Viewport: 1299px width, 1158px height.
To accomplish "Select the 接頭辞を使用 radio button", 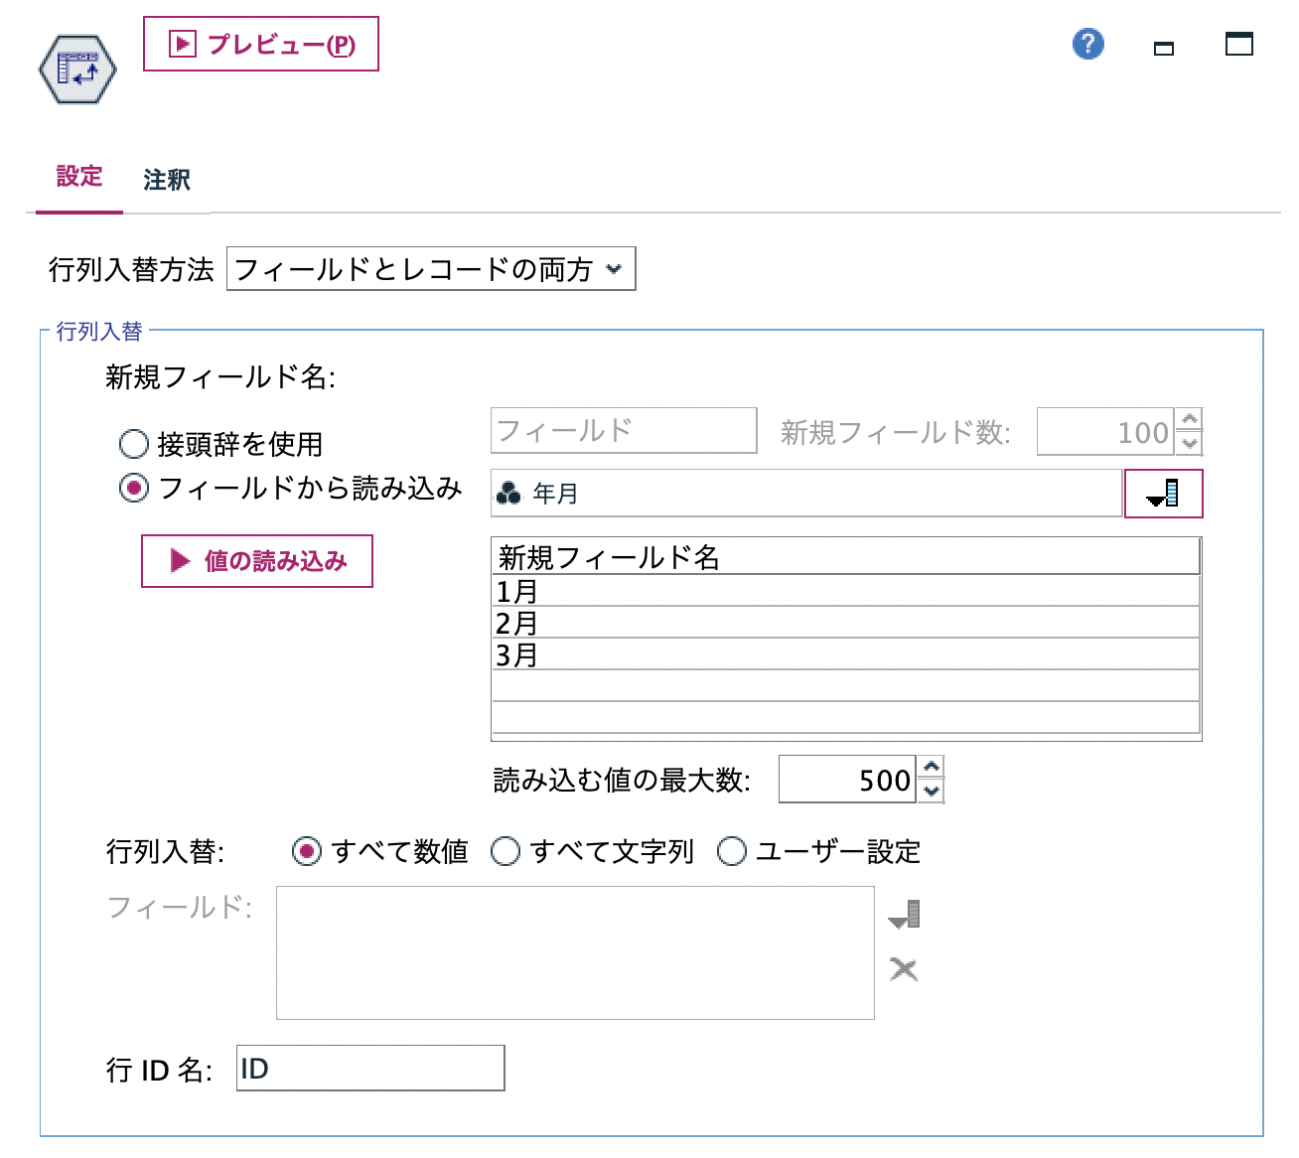I will click(x=134, y=444).
